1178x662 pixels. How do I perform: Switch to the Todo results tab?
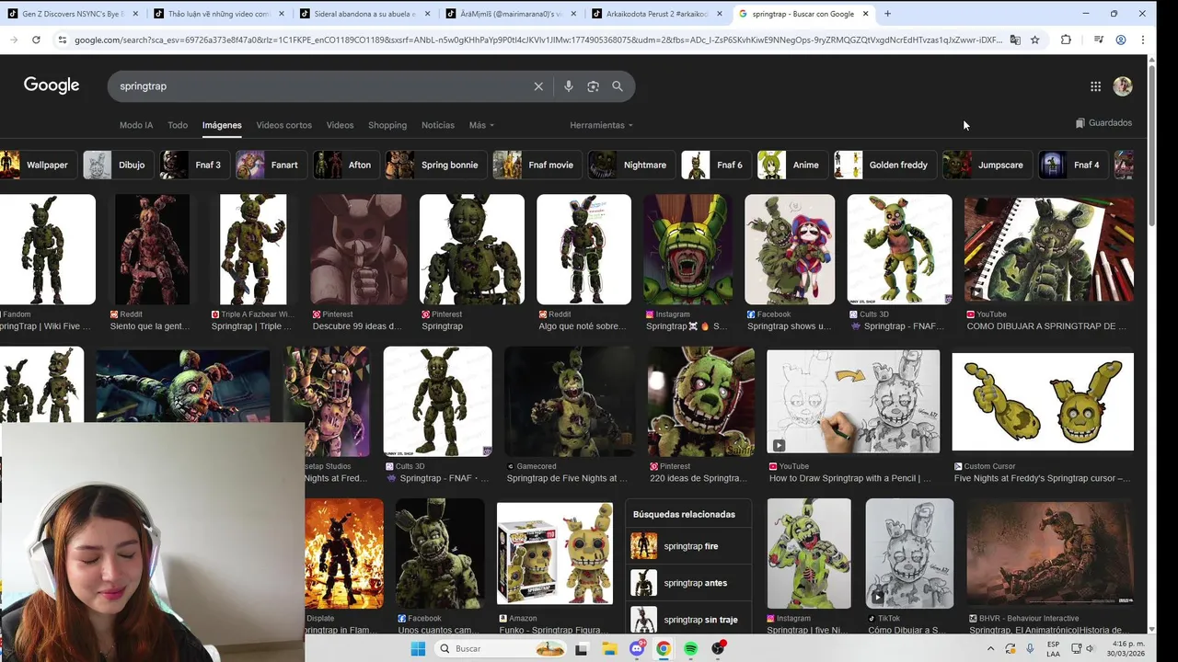click(x=178, y=125)
